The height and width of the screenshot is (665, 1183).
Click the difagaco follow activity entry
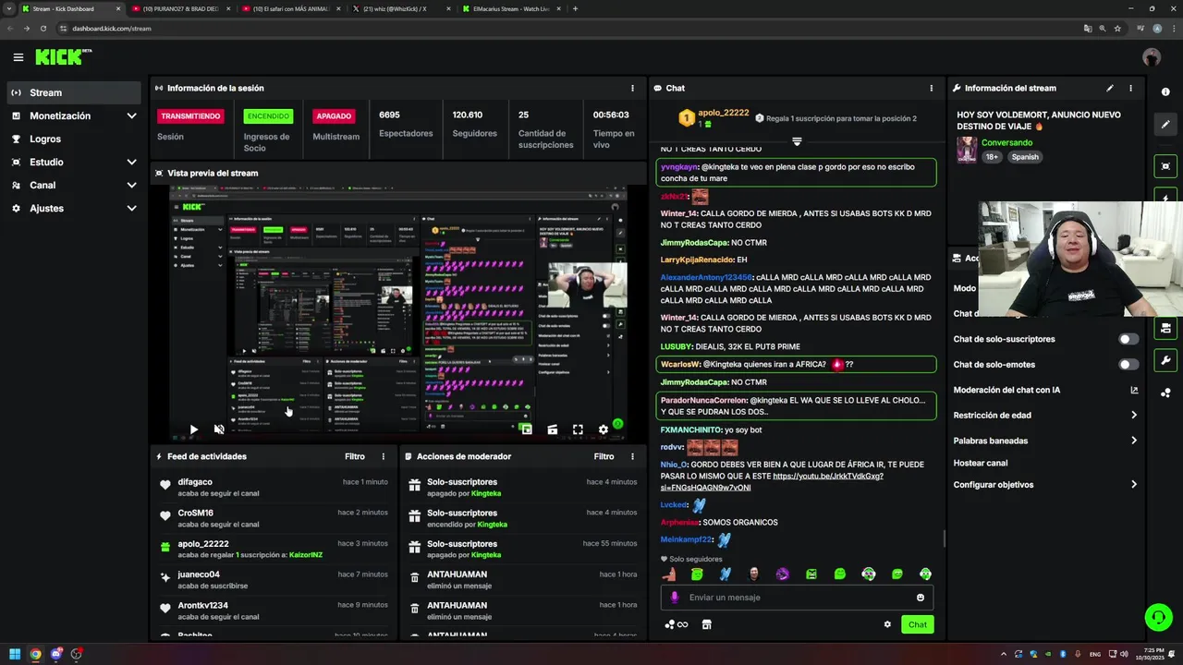(x=273, y=487)
